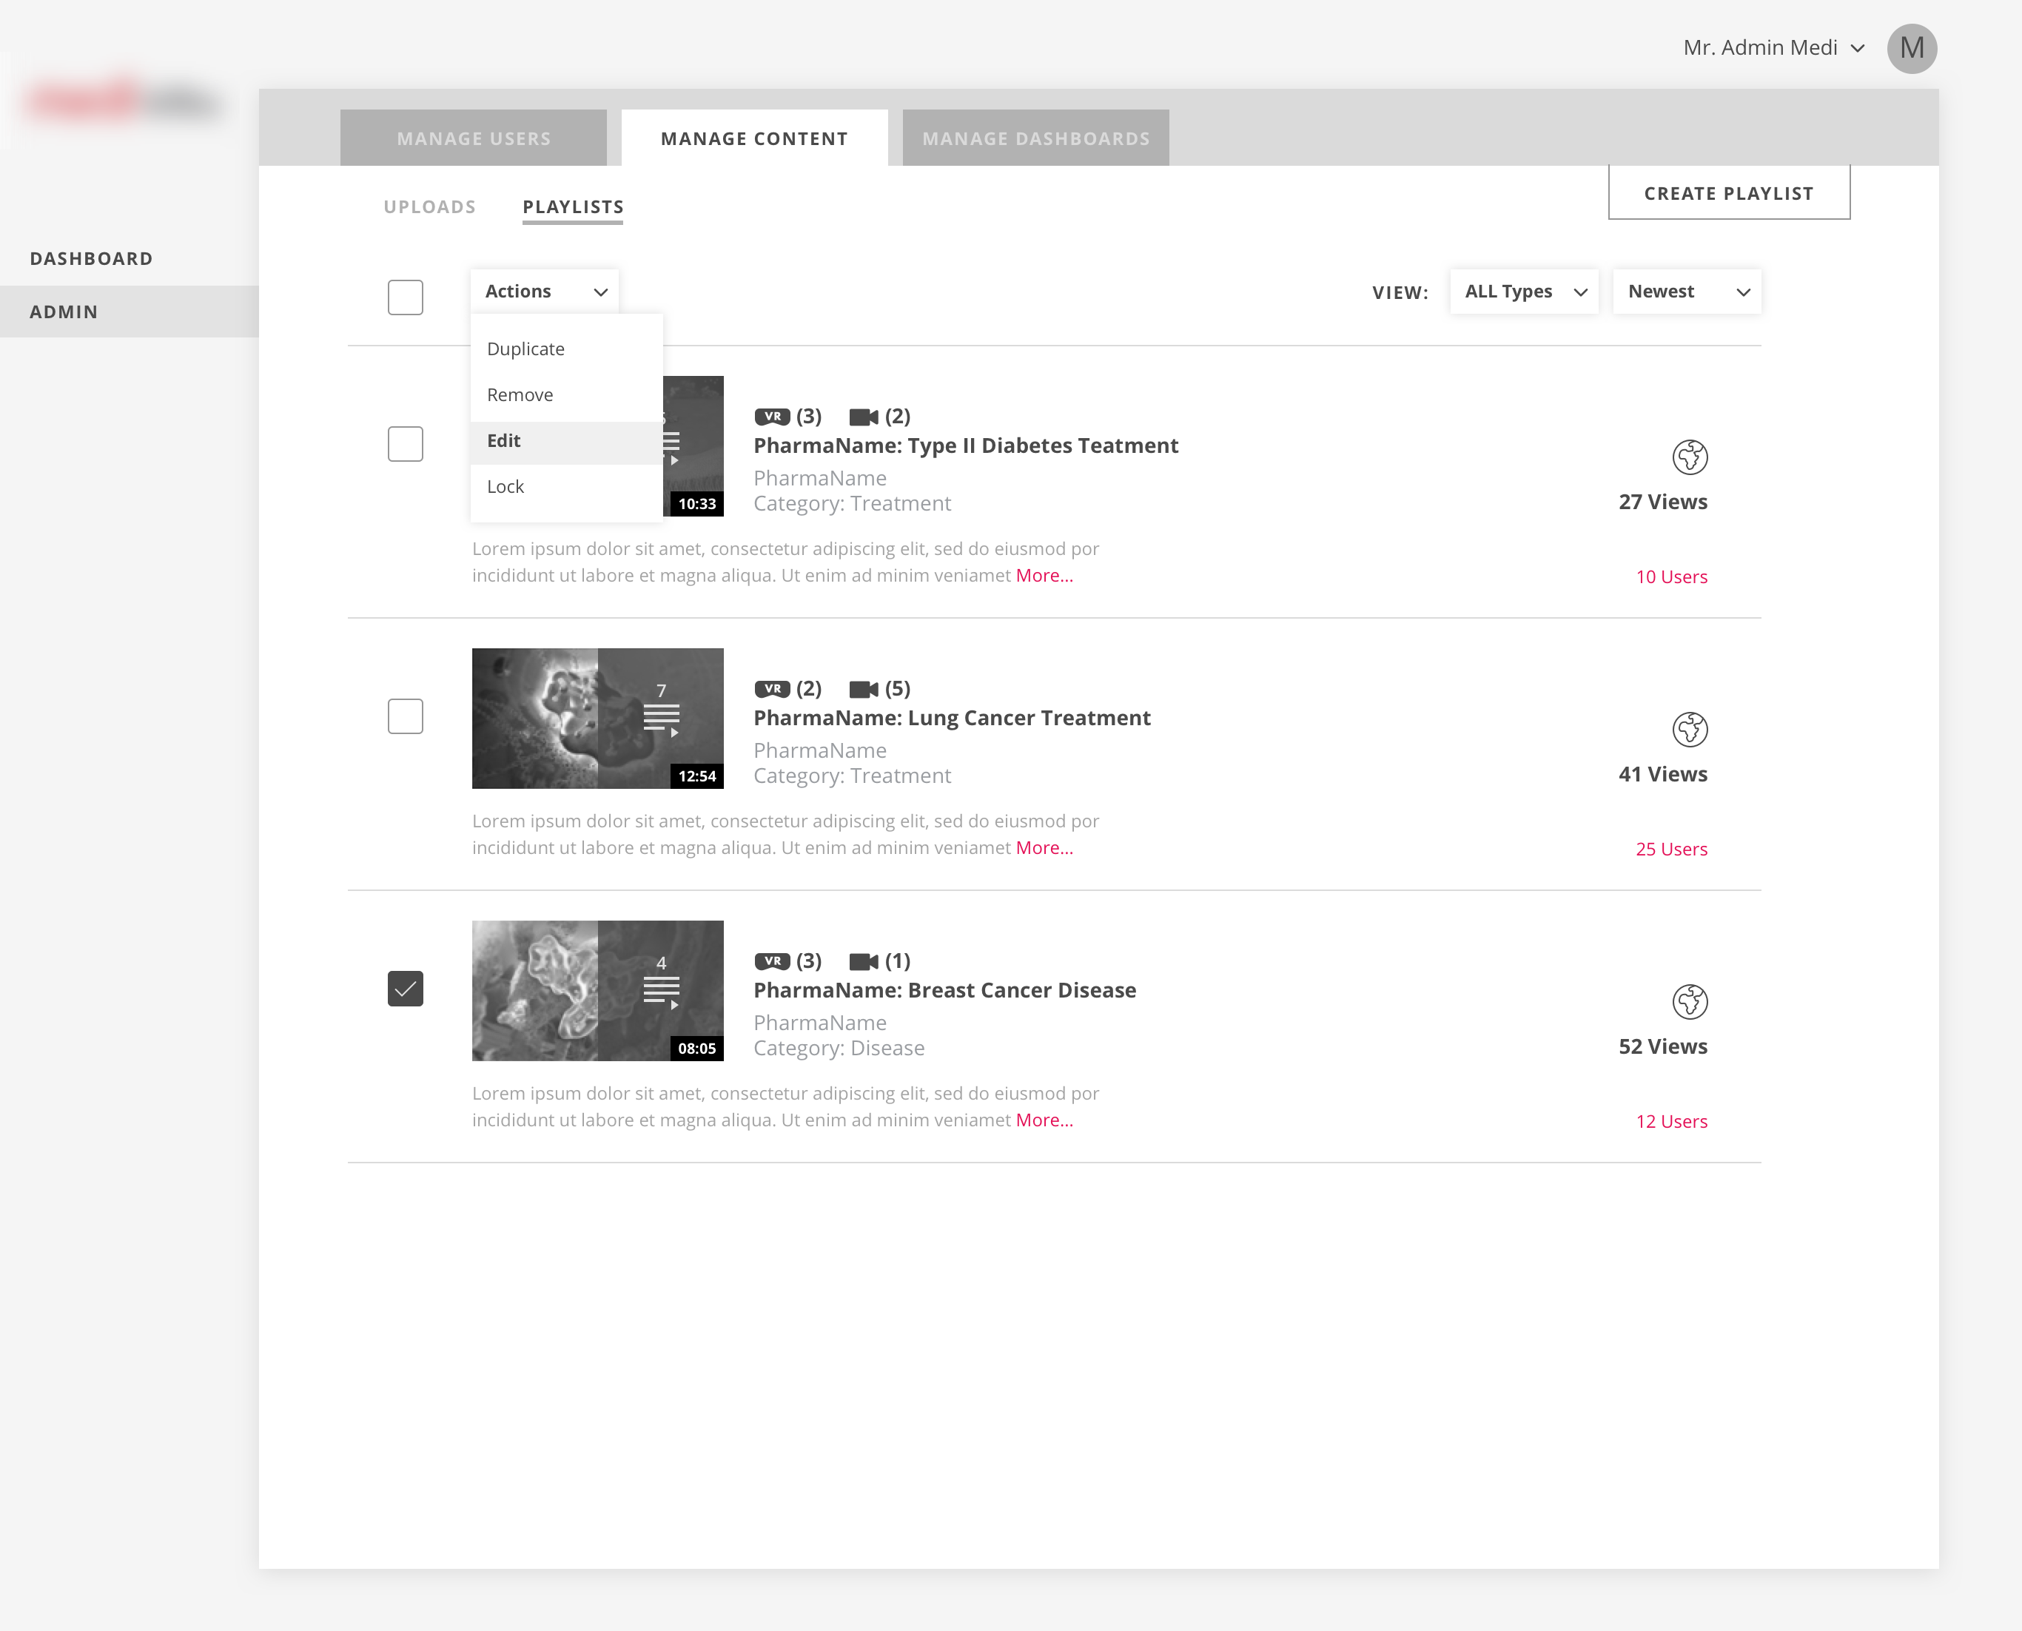
Task: Click VR icon on Diabetes Treatment playlist
Action: [x=771, y=416]
